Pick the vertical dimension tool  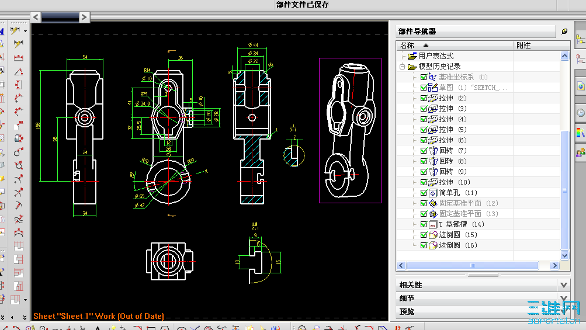coord(18,85)
